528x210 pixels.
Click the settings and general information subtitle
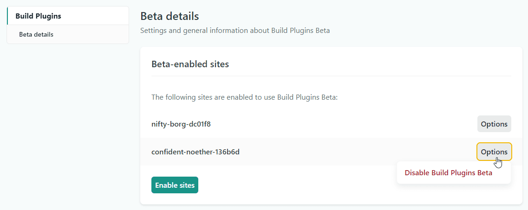235,31
